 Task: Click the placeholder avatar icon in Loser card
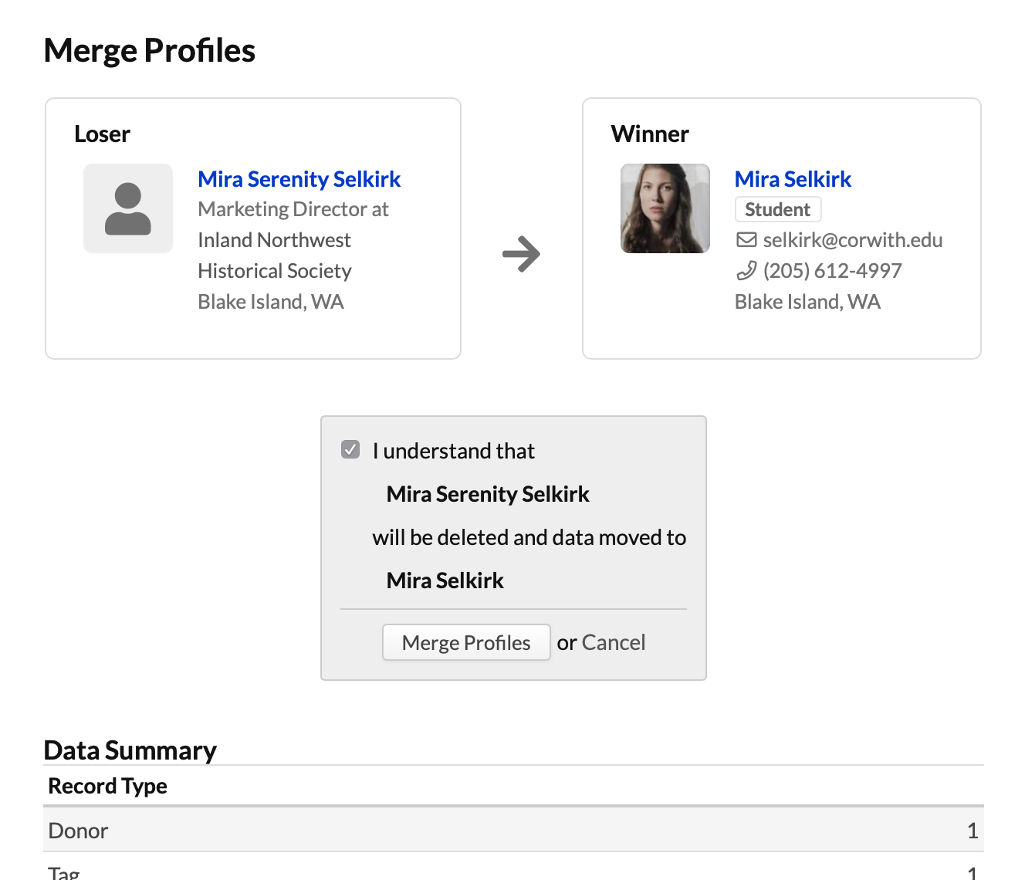pos(128,208)
